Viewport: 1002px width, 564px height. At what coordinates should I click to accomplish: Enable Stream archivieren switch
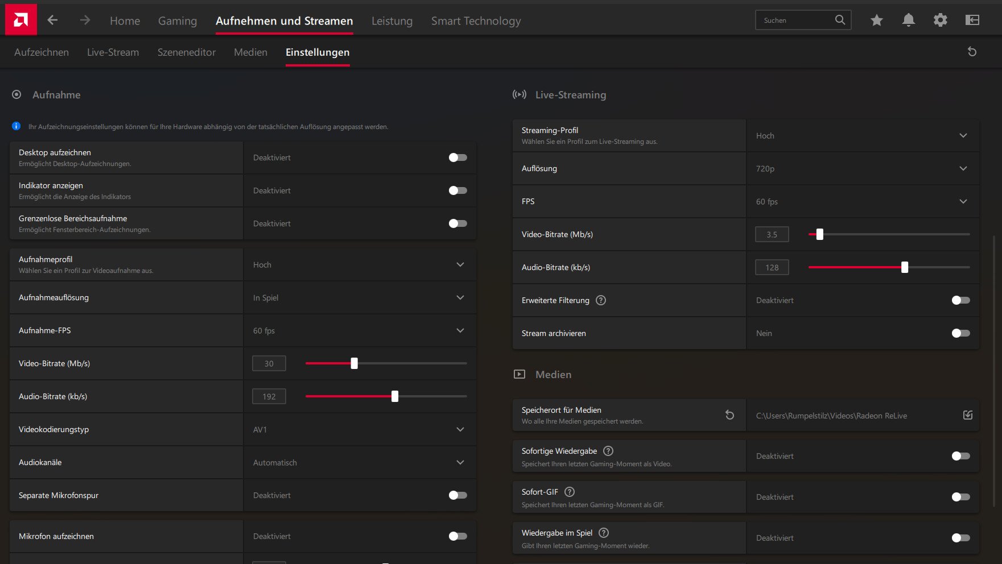click(960, 333)
